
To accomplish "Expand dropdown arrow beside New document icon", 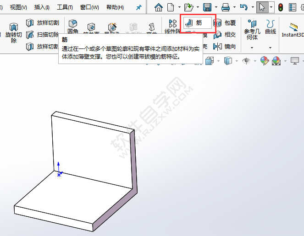I will tap(180, 7).
